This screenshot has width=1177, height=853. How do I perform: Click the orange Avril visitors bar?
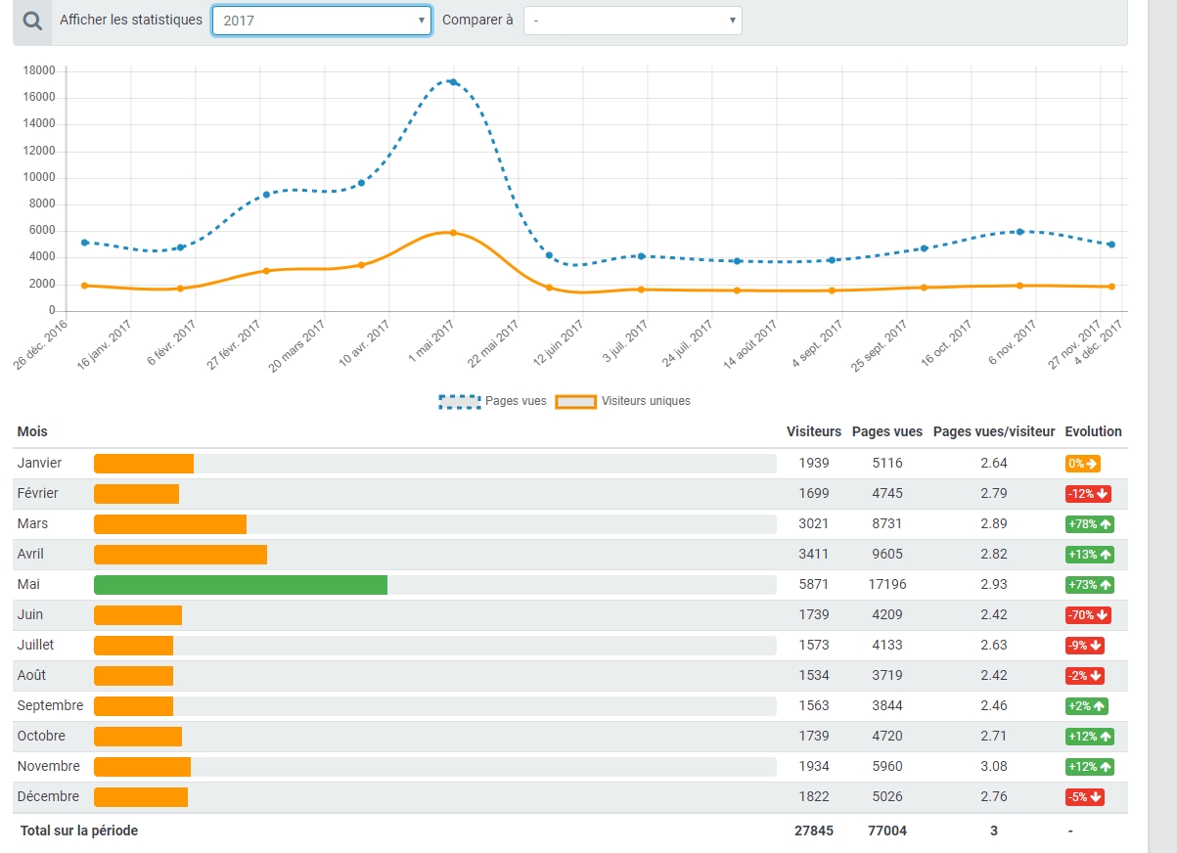(x=180, y=555)
